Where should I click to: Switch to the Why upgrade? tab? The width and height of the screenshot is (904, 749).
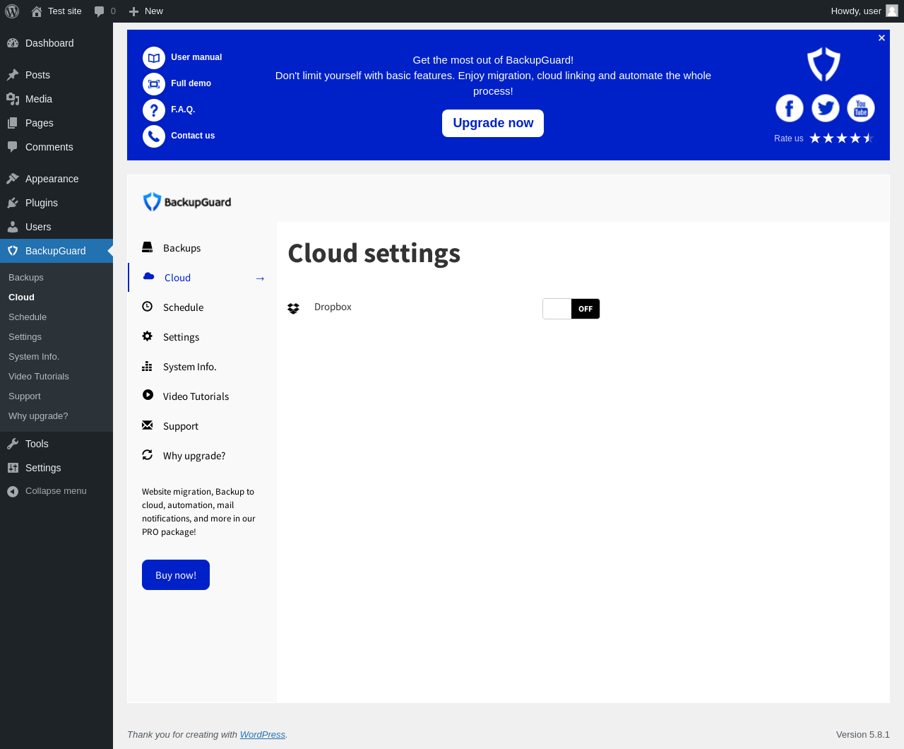[202, 456]
